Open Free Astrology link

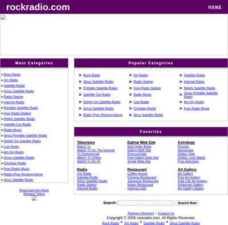188,162
